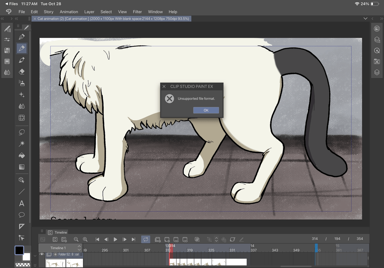
Task: Select the Text tool
Action: click(22, 203)
